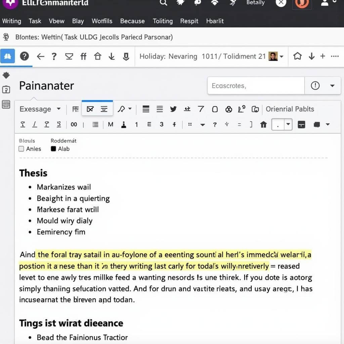Viewport: 344px width, 344px height.
Task: Click the search magnifier icon in top bar
Action: pyautogui.click(x=163, y=3)
